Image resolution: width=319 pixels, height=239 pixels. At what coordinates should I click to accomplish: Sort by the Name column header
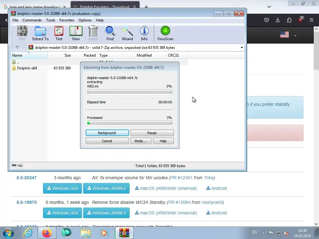[x=29, y=55]
